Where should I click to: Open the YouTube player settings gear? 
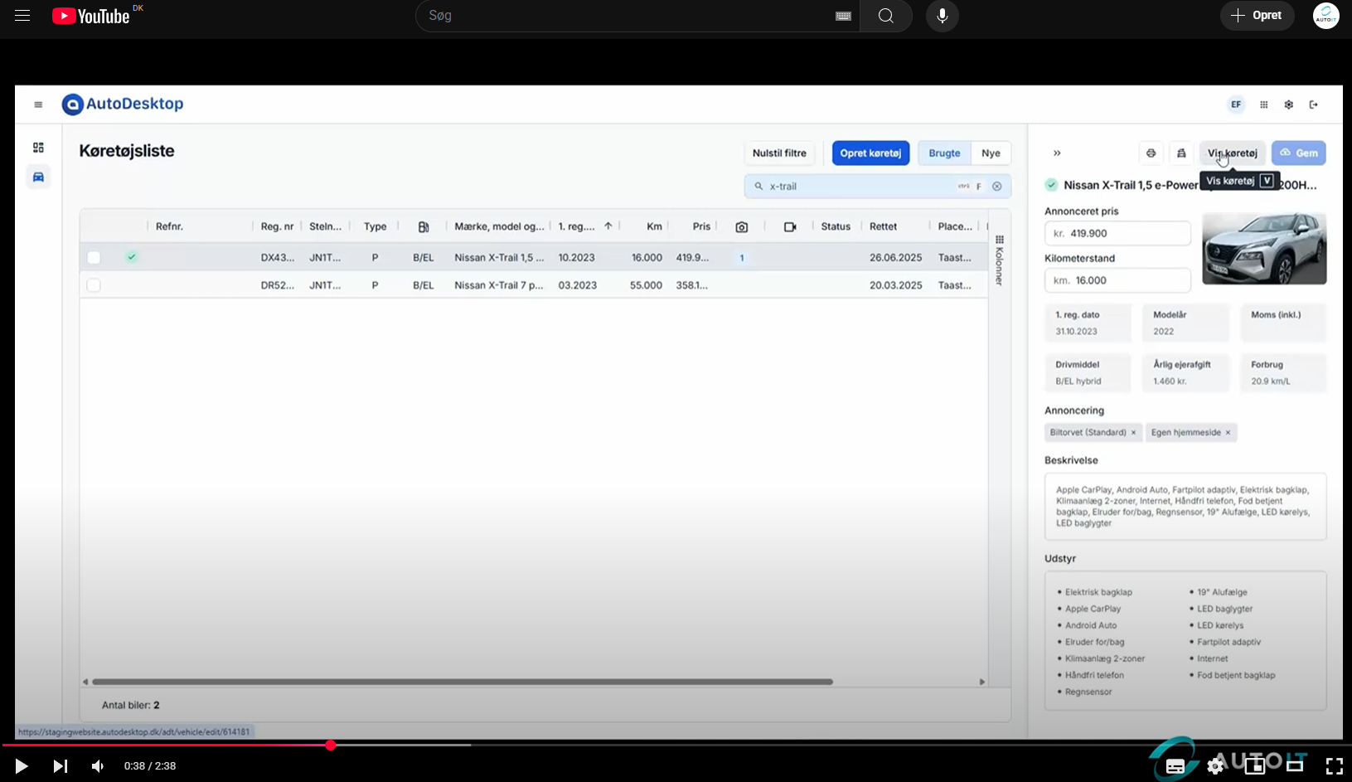(x=1216, y=766)
